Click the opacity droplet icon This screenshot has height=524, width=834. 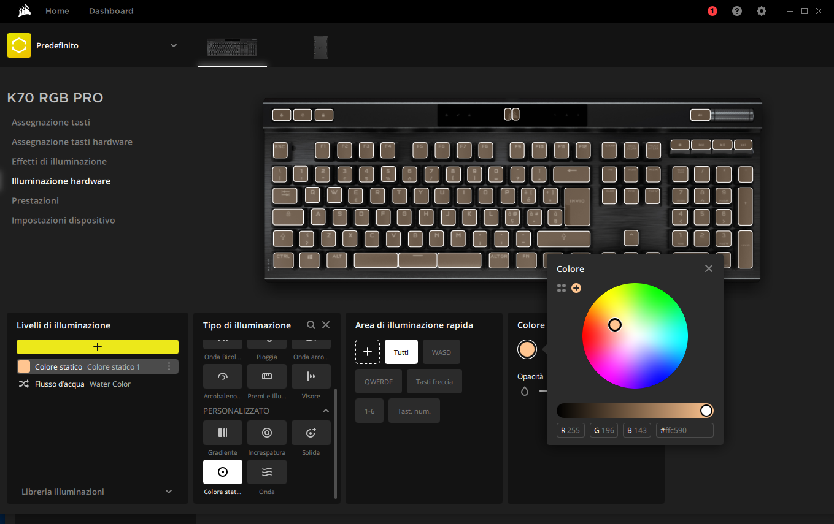coord(525,391)
